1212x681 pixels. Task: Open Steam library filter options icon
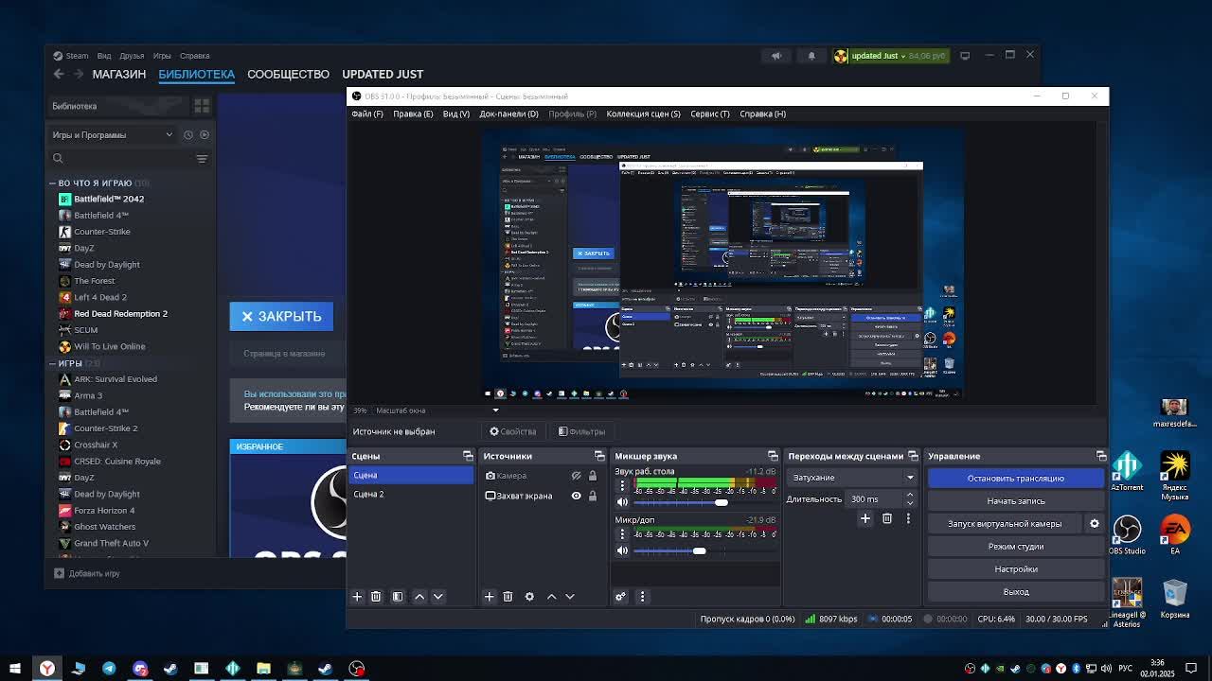click(202, 158)
